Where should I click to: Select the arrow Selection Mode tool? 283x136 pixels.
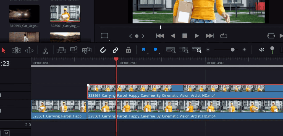pyautogui.click(x=3, y=50)
